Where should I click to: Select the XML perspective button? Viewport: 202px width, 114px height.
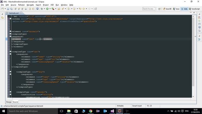(184, 9)
